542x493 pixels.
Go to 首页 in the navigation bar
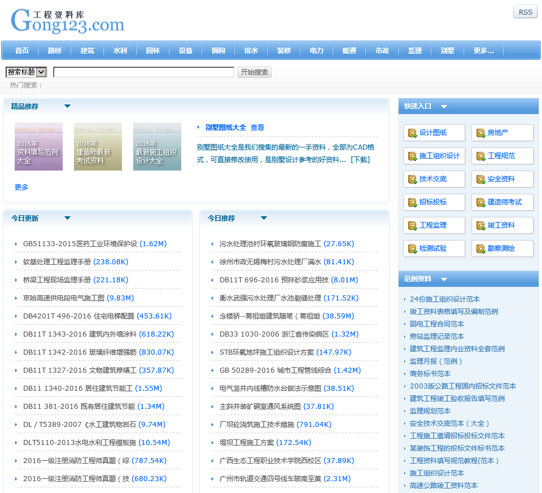tap(22, 51)
